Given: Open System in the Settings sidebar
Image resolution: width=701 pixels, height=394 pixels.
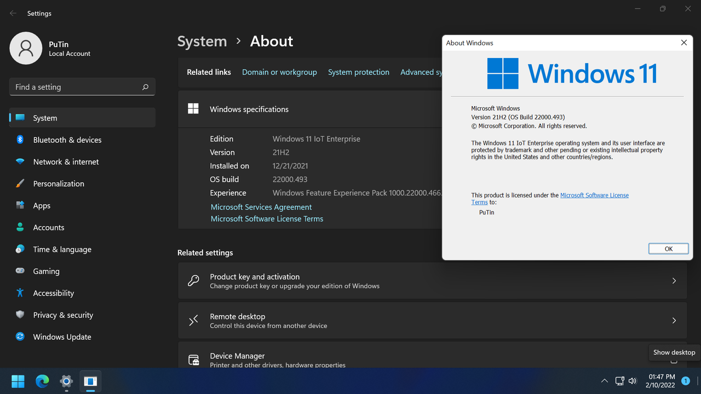Looking at the screenshot, I should coord(82,118).
